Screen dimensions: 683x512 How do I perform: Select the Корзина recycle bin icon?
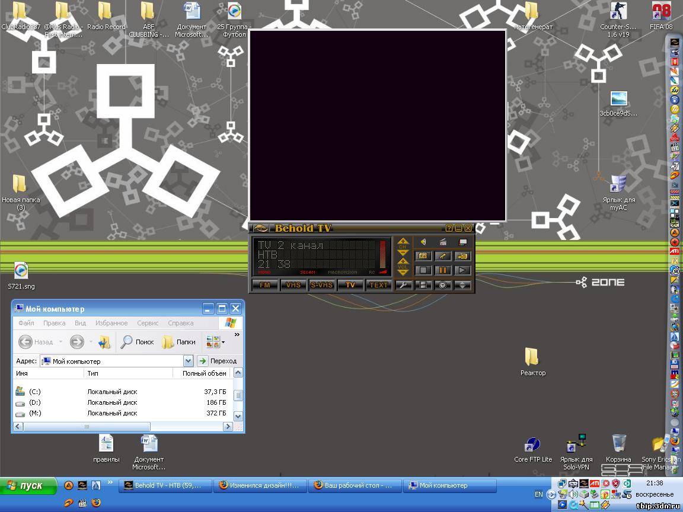(x=618, y=449)
